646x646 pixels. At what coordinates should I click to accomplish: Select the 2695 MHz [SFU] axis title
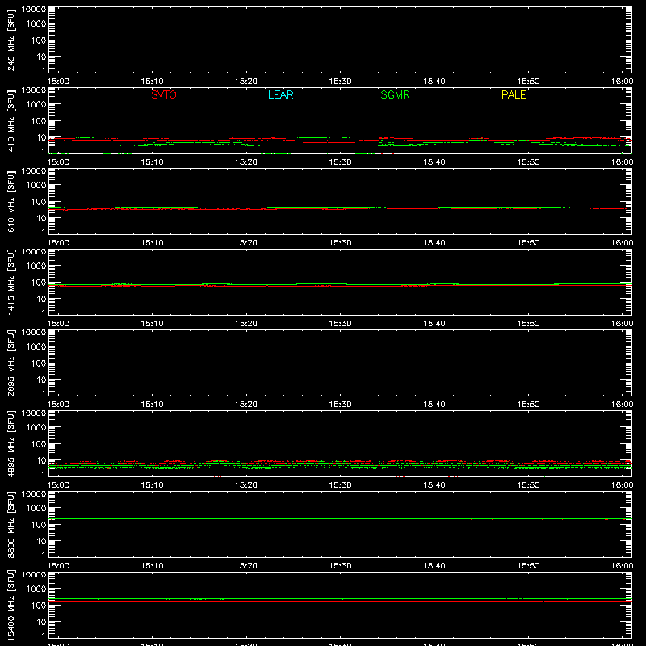coord(10,363)
